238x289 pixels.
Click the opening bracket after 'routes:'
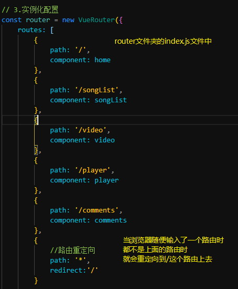coord(52,30)
